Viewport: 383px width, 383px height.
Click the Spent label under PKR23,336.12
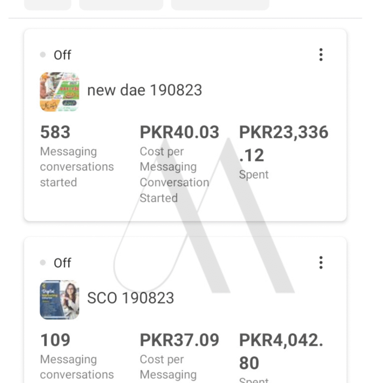pos(254,175)
